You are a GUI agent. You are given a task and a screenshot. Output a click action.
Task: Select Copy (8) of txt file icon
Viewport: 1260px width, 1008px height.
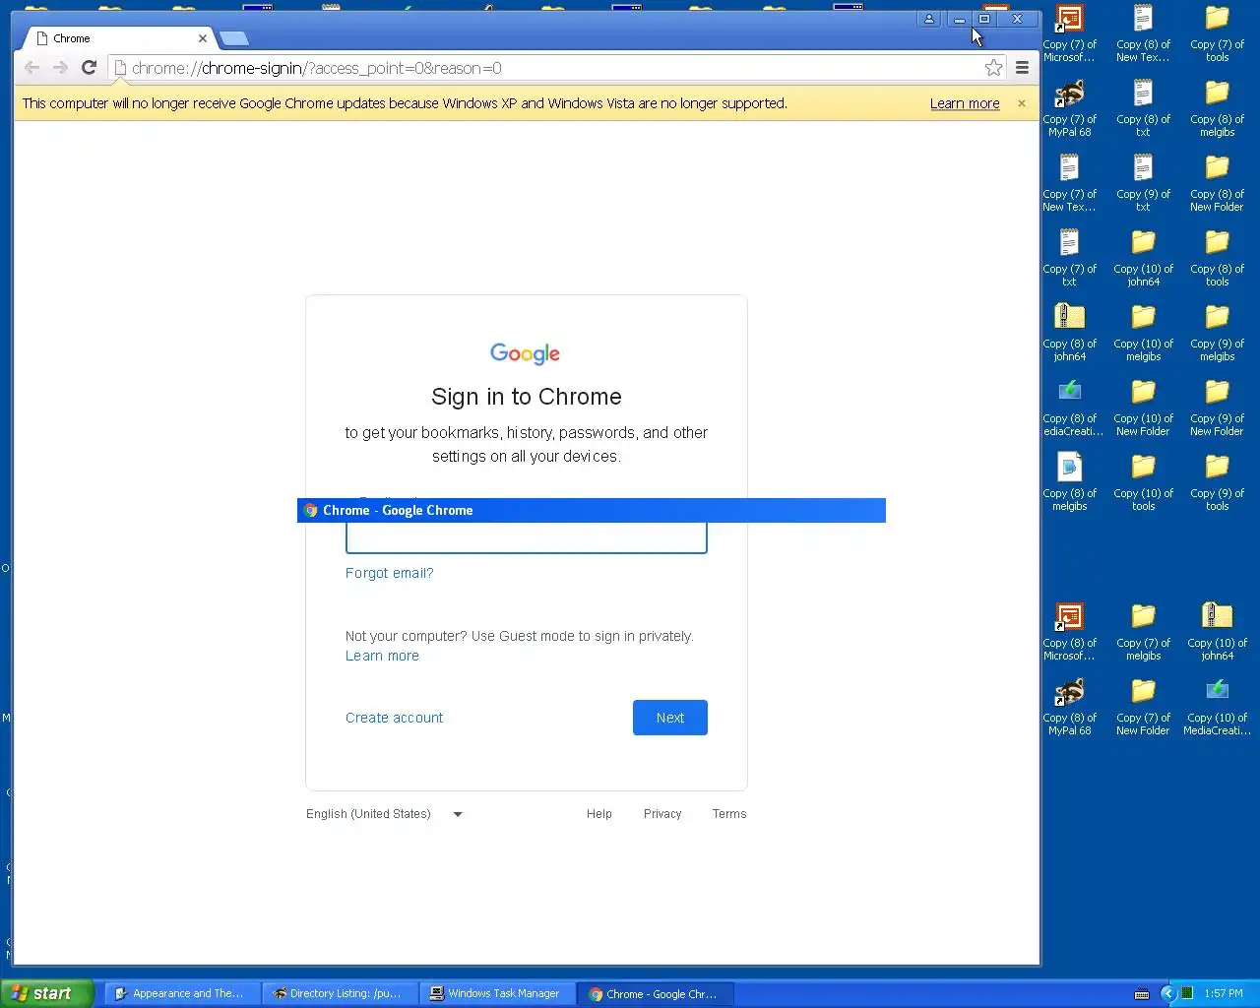tap(1143, 109)
